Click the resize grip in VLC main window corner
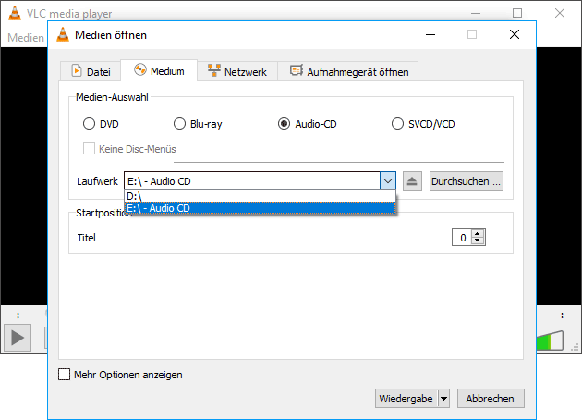582x420 pixels. [x=575, y=348]
